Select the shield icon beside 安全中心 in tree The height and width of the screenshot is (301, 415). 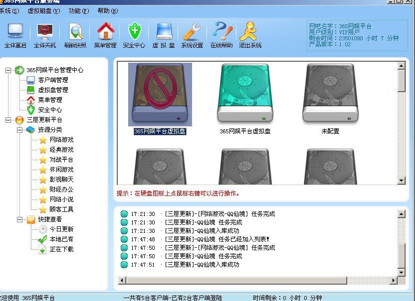click(31, 110)
